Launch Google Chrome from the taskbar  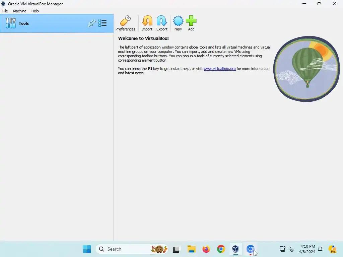tap(221, 249)
